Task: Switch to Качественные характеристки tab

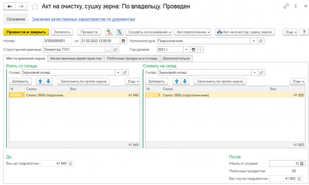Action: pyautogui.click(x=76, y=58)
